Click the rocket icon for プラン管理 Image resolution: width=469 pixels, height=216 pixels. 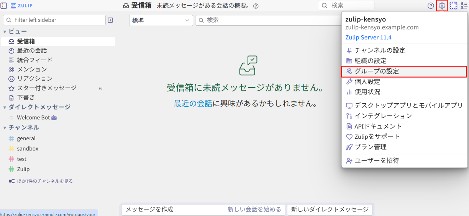click(349, 147)
